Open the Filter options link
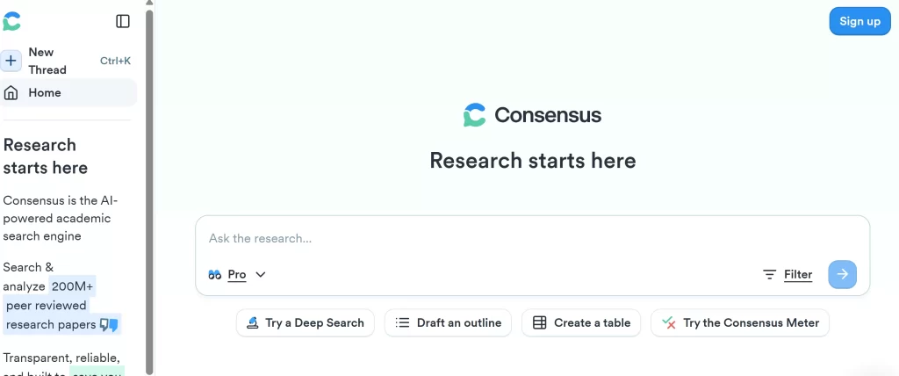 [x=798, y=274]
